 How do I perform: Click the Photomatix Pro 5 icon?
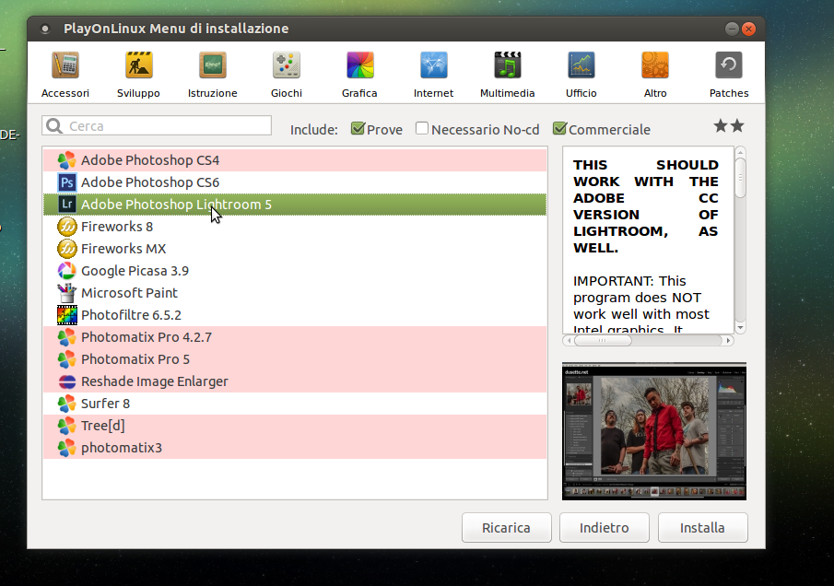tap(67, 359)
